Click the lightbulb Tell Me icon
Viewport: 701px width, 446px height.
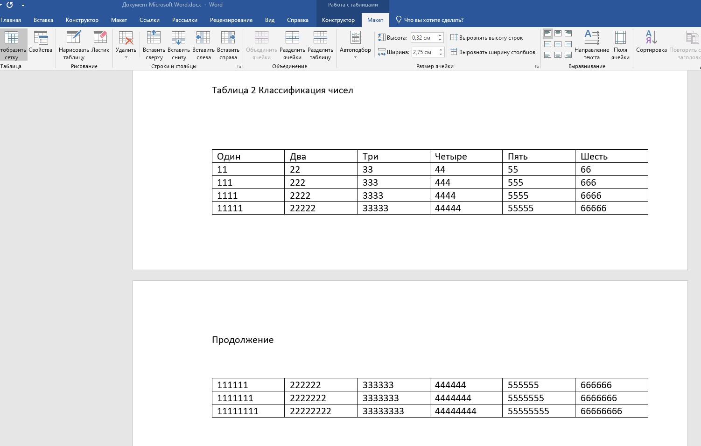(x=399, y=20)
